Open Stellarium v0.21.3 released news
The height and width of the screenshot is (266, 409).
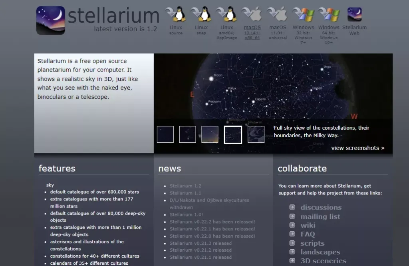point(201,243)
